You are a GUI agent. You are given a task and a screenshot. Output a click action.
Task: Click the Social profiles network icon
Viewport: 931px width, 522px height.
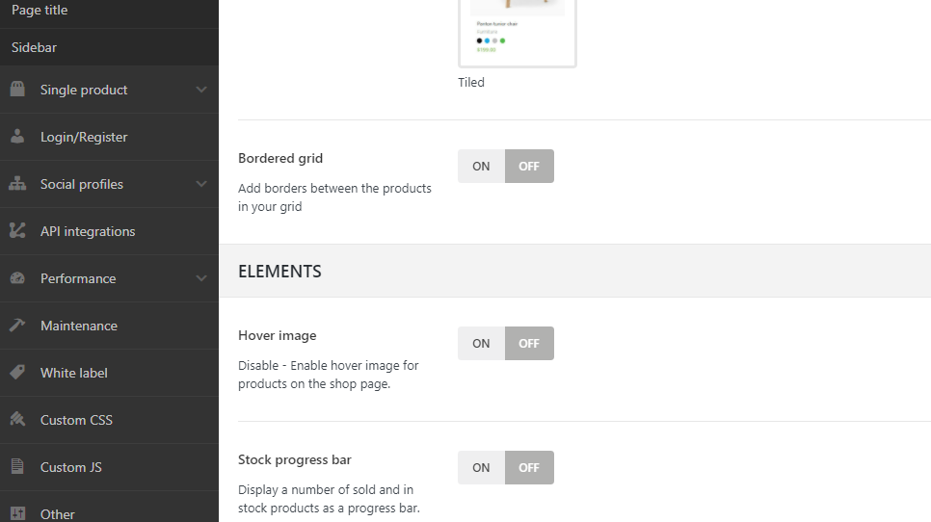point(17,184)
